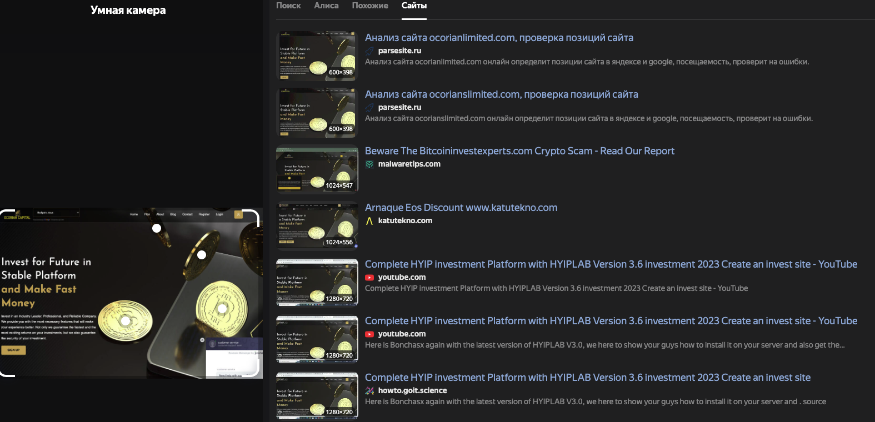Visit the katutekno.com domain link
This screenshot has height=422, width=875.
coord(405,221)
